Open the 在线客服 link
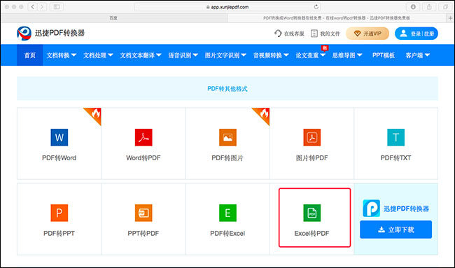Viewport: 455px width, 268px height. [x=289, y=34]
